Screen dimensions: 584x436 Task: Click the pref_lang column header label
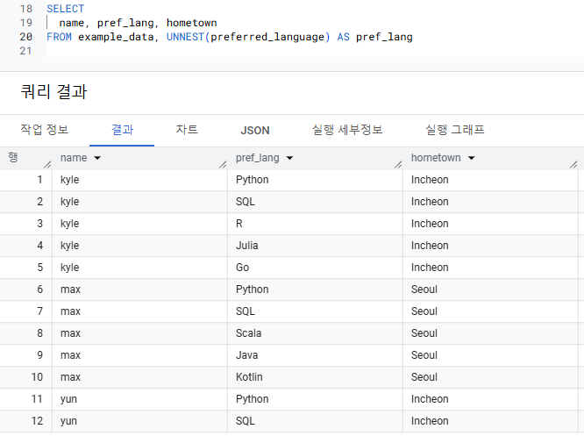(x=257, y=158)
